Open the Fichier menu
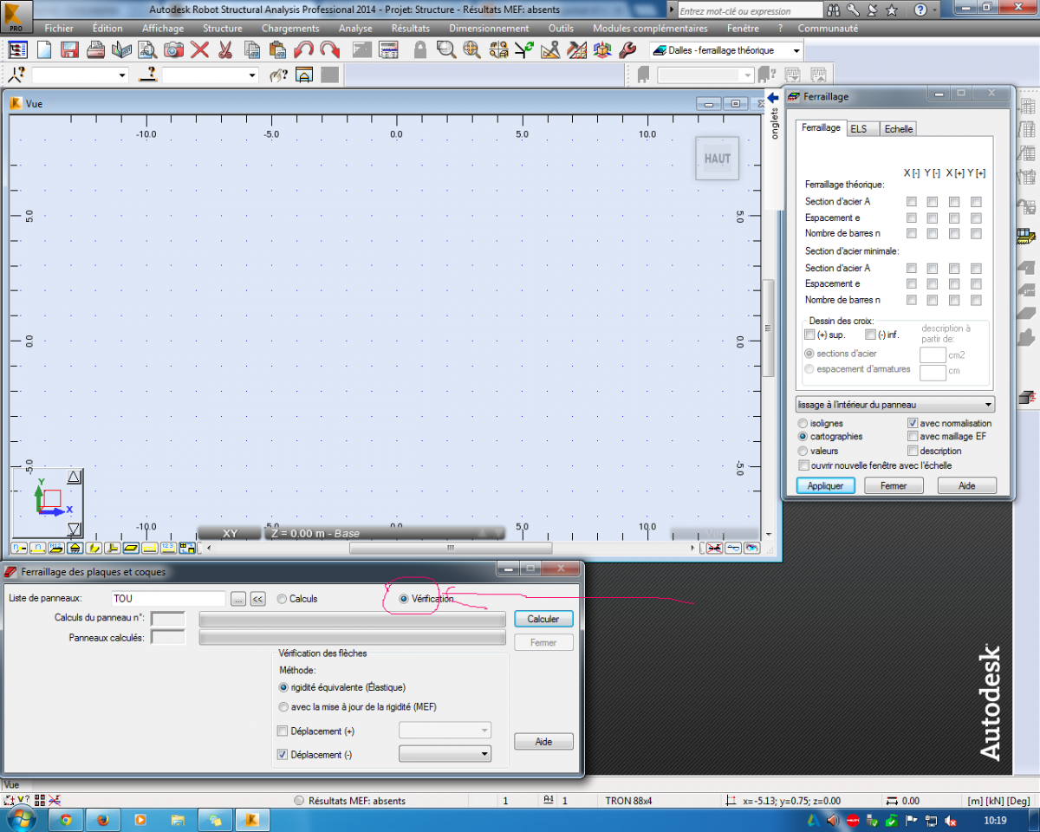 (59, 29)
